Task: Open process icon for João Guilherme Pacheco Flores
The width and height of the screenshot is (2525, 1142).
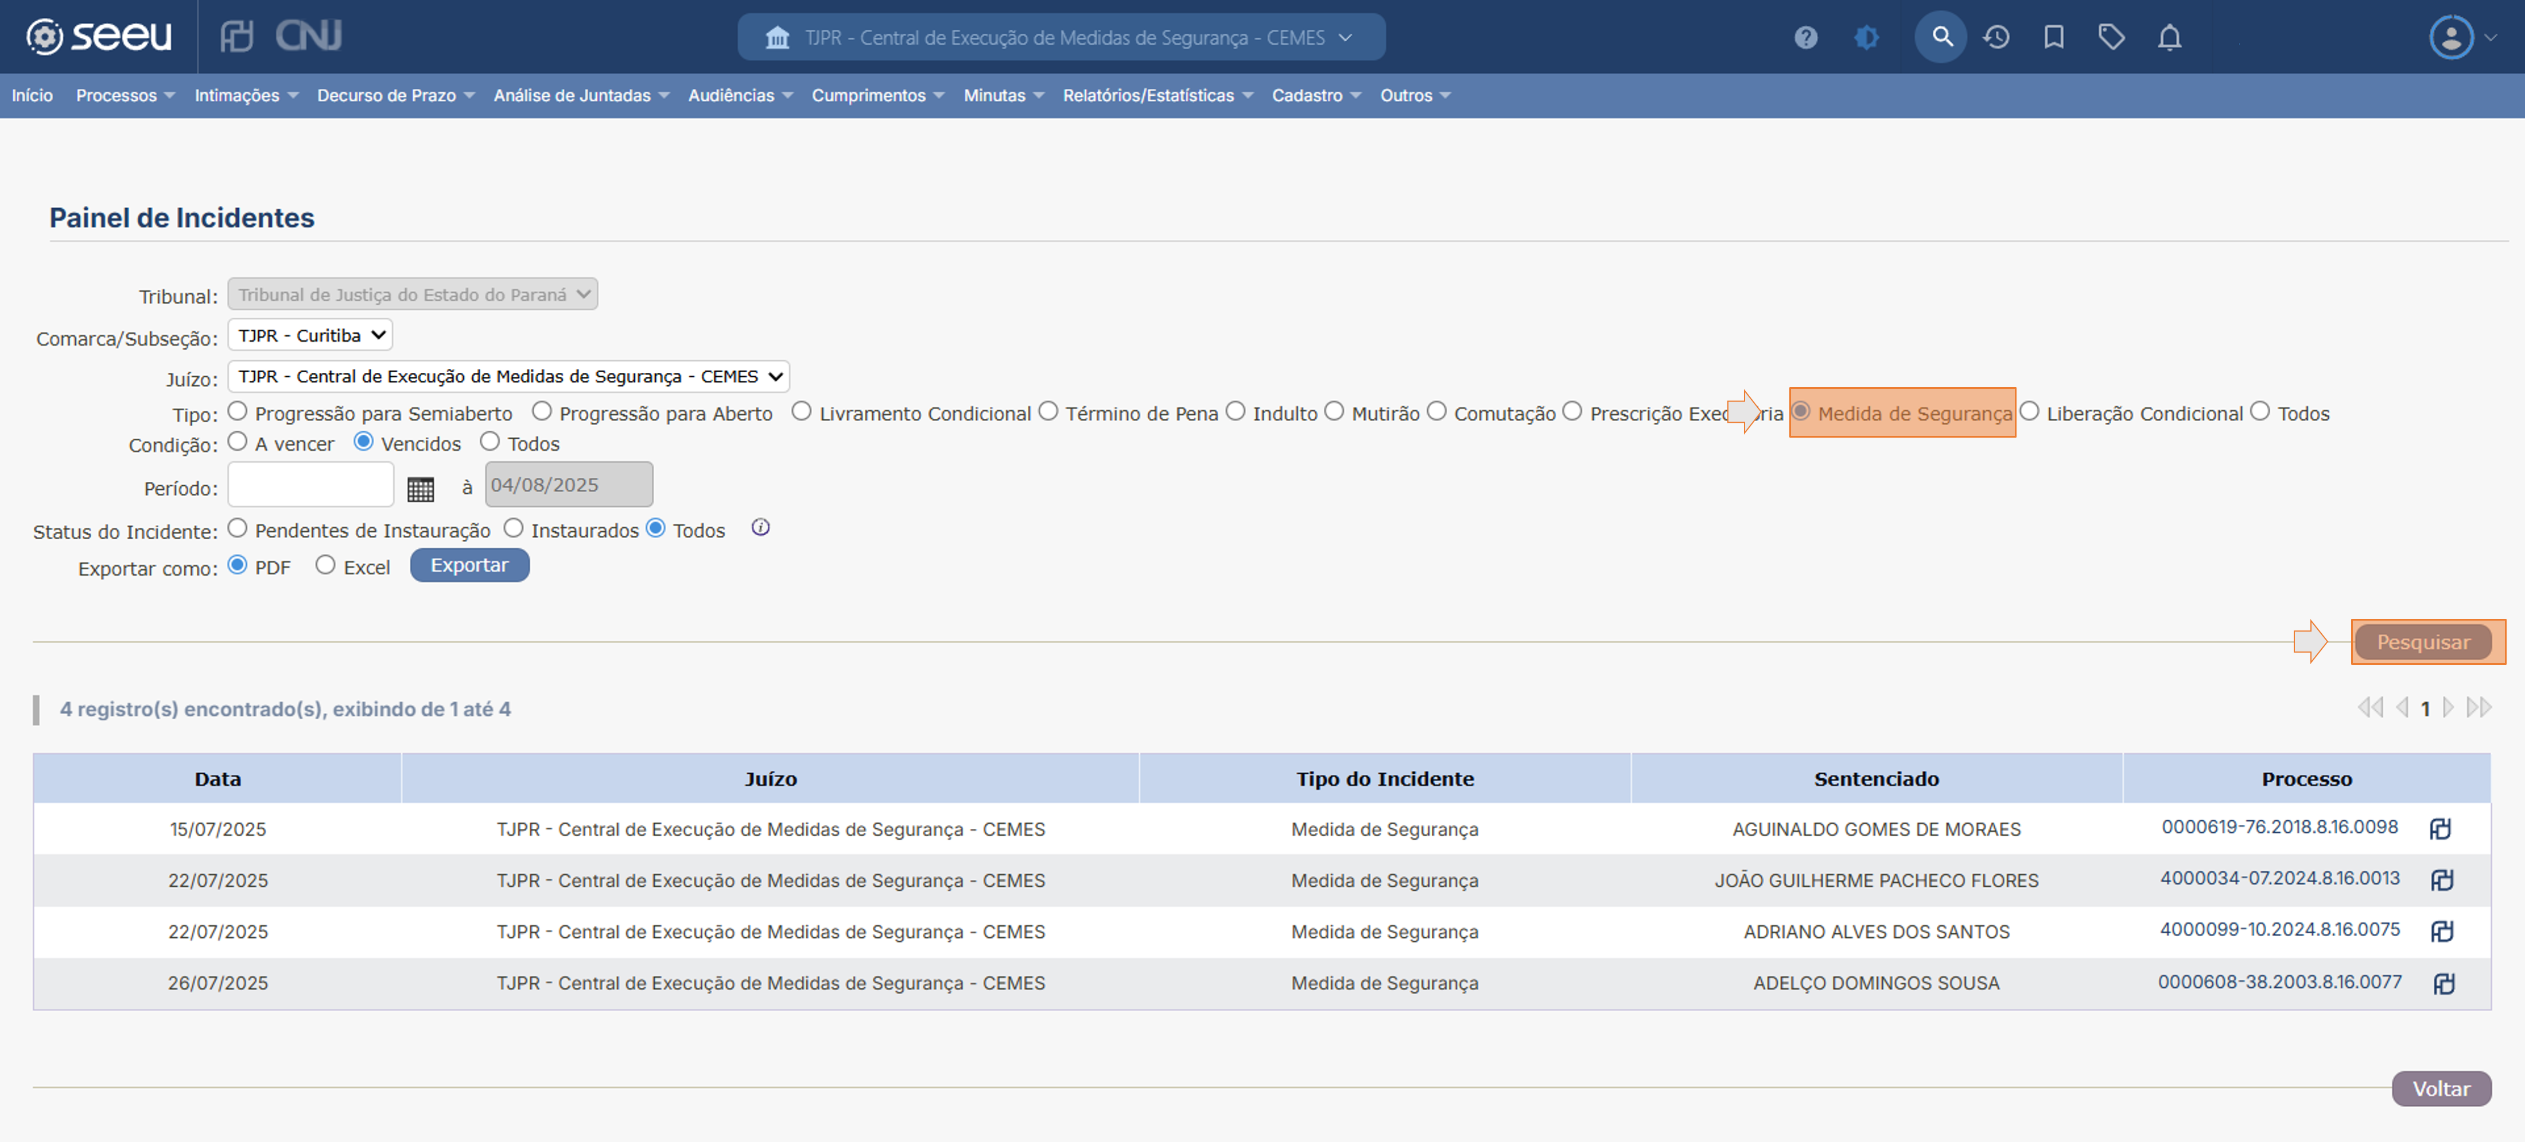Action: (2442, 879)
